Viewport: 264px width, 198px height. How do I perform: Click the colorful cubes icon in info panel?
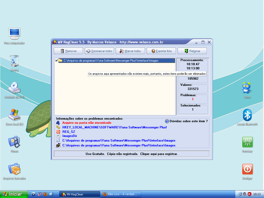[x=58, y=145]
